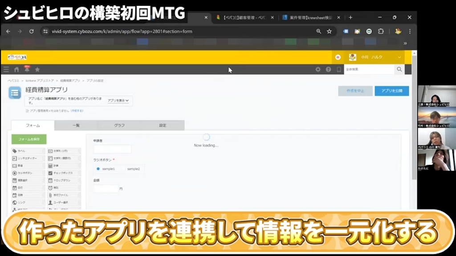Viewport: 456px width, 256px height.
Task: Click the アプリを公開 publish button
Action: pyautogui.click(x=391, y=90)
